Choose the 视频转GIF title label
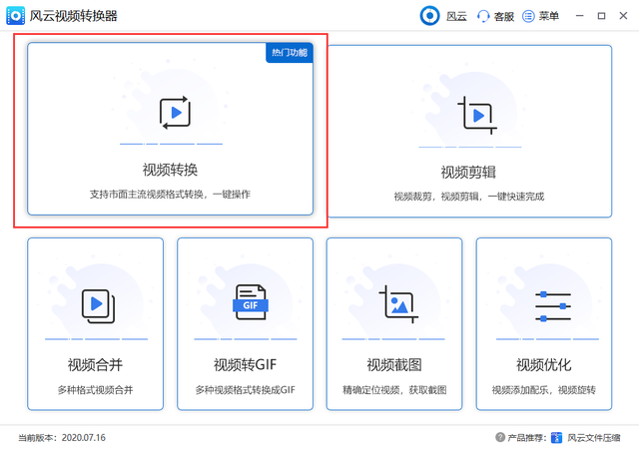Viewport: 639px width, 449px height. 245,364
